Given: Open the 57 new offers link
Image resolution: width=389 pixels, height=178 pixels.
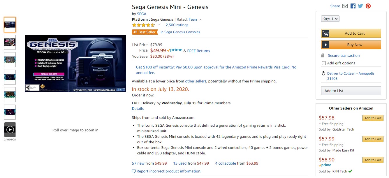Looking at the screenshot, I should click(x=138, y=163).
